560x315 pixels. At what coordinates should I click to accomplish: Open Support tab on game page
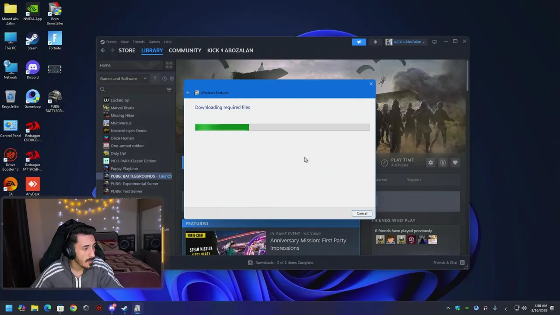point(414,180)
